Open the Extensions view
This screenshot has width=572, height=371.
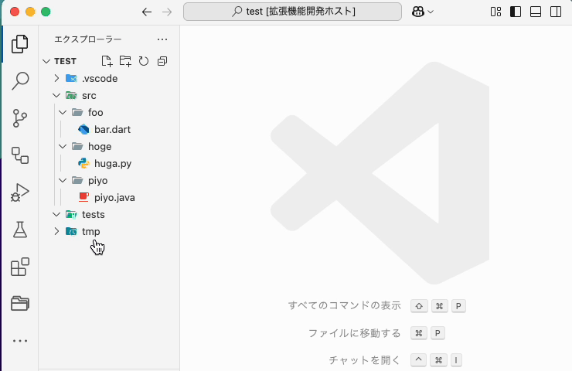point(19,267)
